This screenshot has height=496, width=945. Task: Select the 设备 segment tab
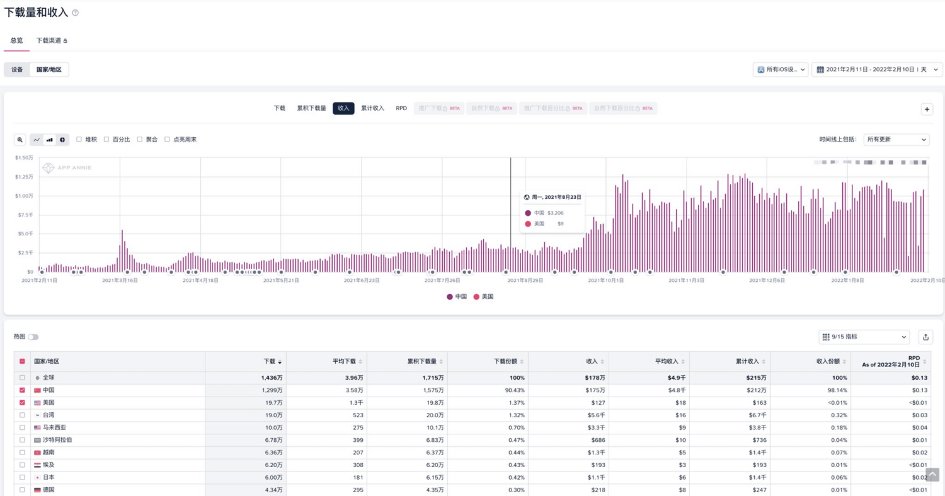(x=17, y=69)
